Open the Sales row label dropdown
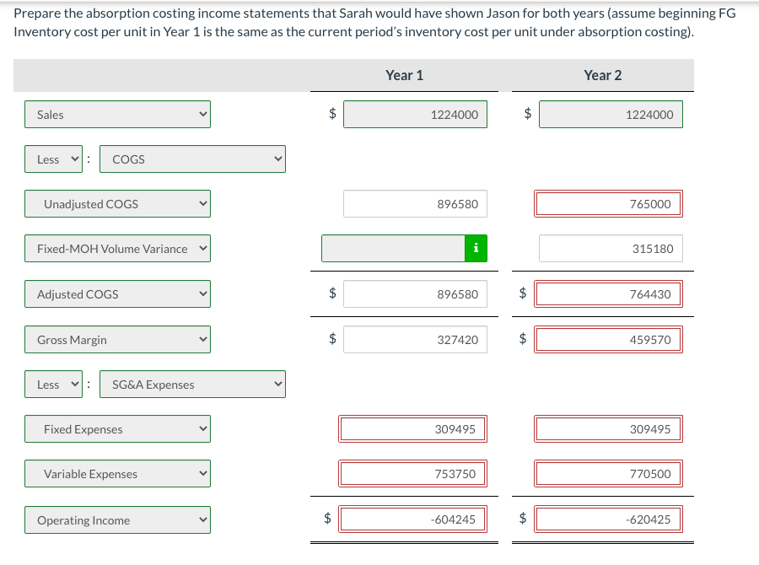Screen dimensions: 759x565 pos(117,114)
